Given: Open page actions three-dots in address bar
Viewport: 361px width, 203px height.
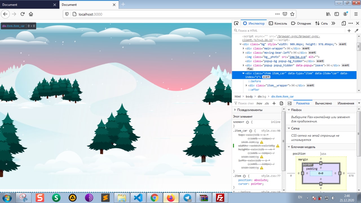Looking at the screenshot, I should pos(278,14).
